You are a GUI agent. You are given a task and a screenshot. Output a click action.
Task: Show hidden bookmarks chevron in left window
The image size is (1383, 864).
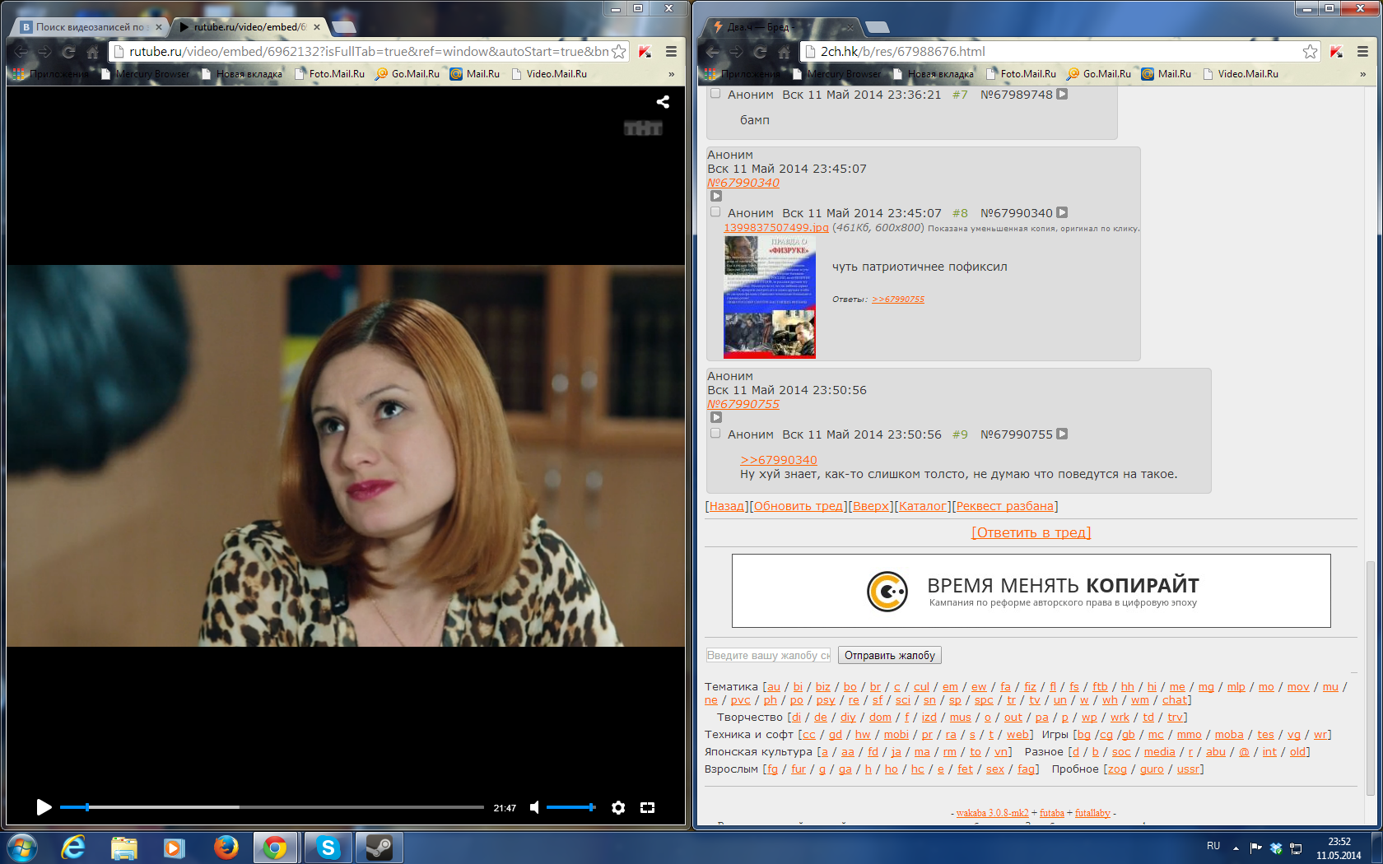click(x=672, y=74)
